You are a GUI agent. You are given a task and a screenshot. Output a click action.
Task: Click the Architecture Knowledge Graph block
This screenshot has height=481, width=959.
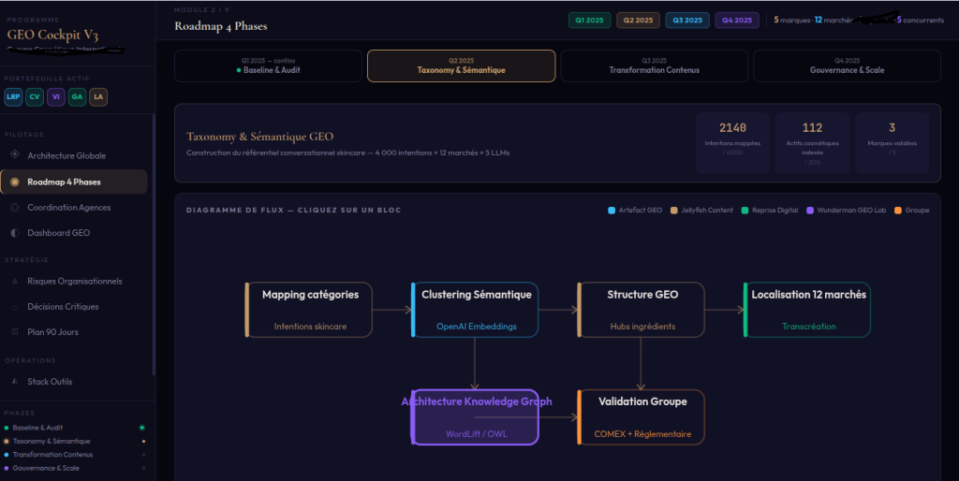475,416
